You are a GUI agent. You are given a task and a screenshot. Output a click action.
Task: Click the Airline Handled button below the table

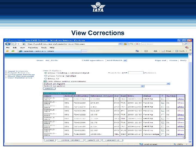click(x=71, y=140)
